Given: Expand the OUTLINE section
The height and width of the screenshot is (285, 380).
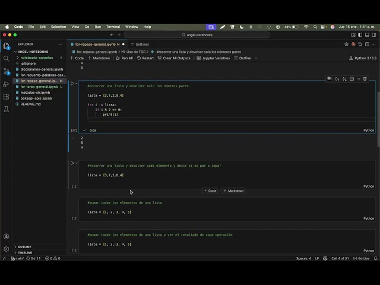Looking at the screenshot, I should (x=24, y=247).
